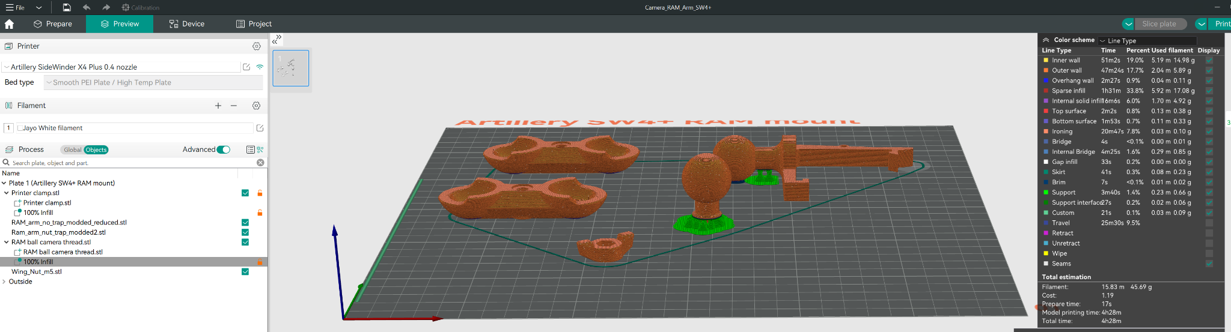Click the Process layers icon
1231x332 pixels.
point(9,149)
